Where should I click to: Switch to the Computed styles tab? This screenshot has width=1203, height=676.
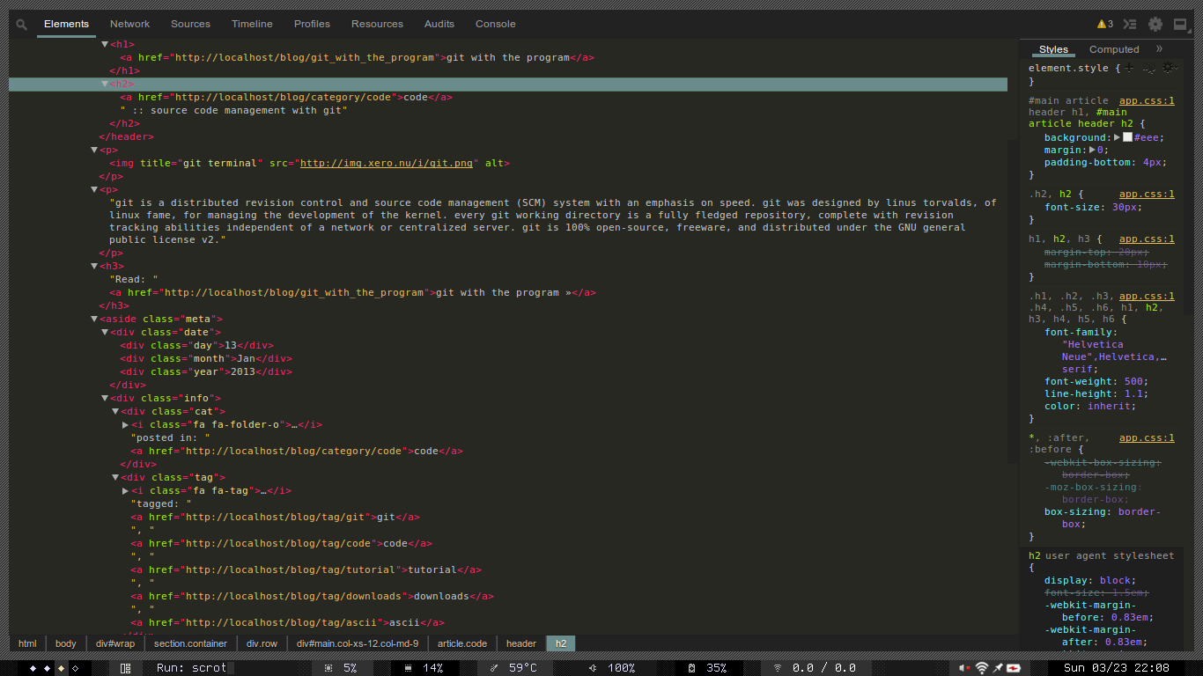tap(1114, 49)
